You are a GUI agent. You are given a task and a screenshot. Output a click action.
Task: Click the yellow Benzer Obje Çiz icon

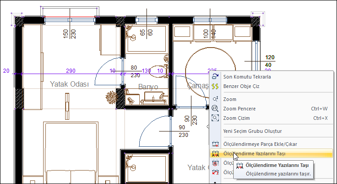(215, 86)
